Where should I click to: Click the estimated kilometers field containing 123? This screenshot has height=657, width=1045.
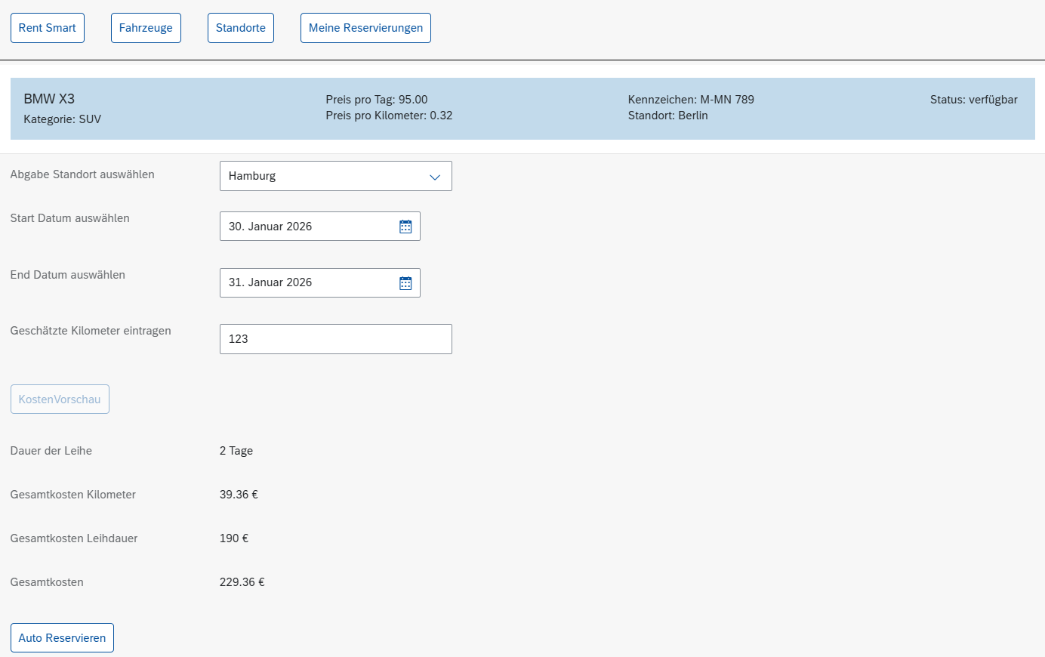335,339
